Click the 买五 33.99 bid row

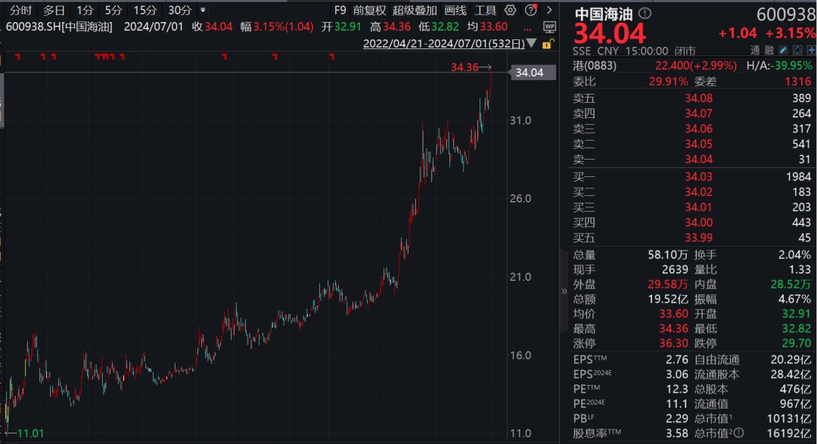[692, 238]
